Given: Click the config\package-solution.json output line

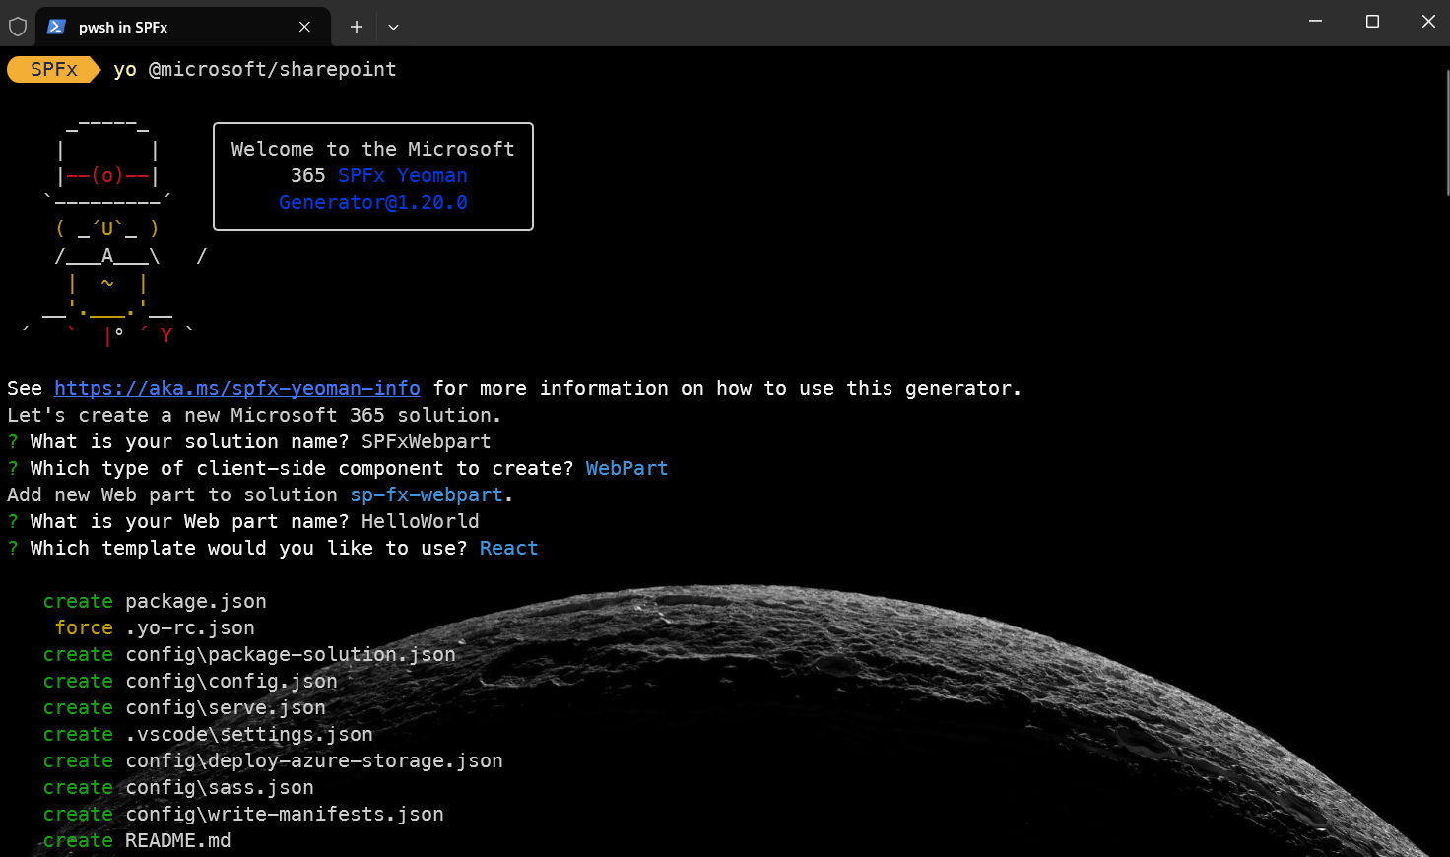Looking at the screenshot, I should pos(290,655).
